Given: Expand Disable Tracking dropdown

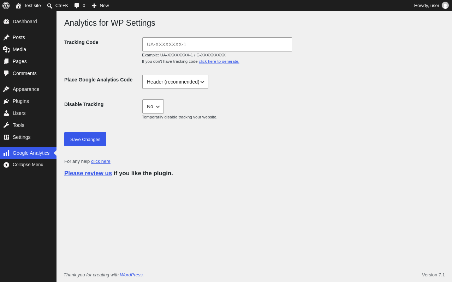Looking at the screenshot, I should 153,106.
